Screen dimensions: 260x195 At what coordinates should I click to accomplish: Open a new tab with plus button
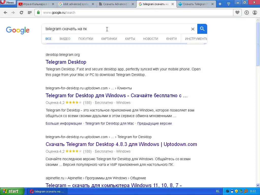pos(220,4)
